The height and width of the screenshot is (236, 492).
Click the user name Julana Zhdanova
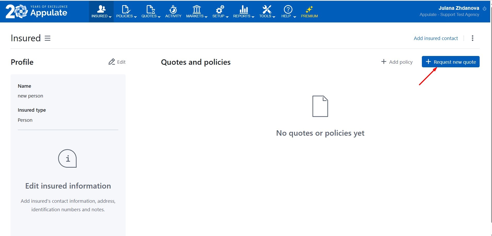459,8
